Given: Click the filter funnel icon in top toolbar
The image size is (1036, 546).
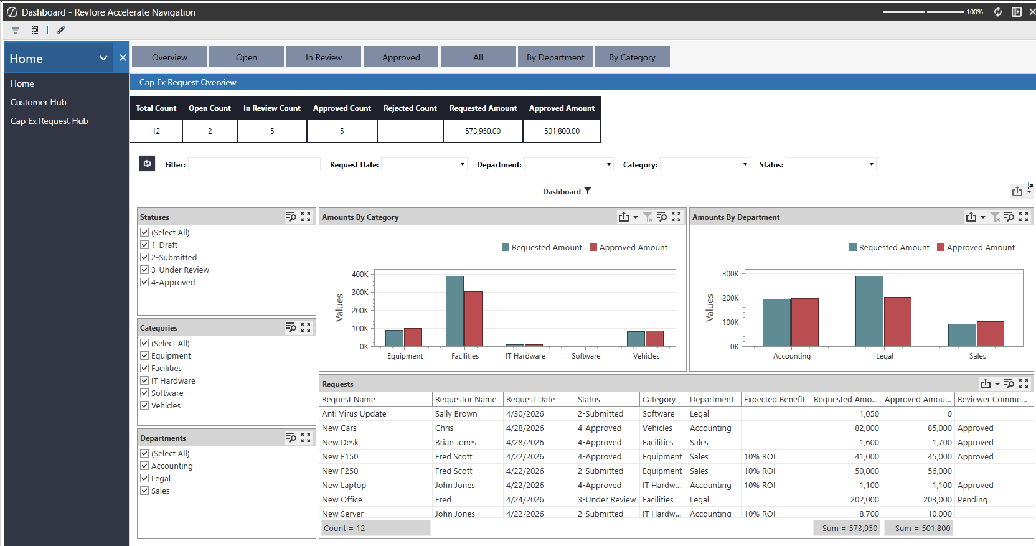Looking at the screenshot, I should pyautogui.click(x=16, y=30).
